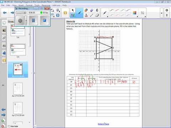
Task: Open the Groups button in Page Sorter
Action: point(11,21)
